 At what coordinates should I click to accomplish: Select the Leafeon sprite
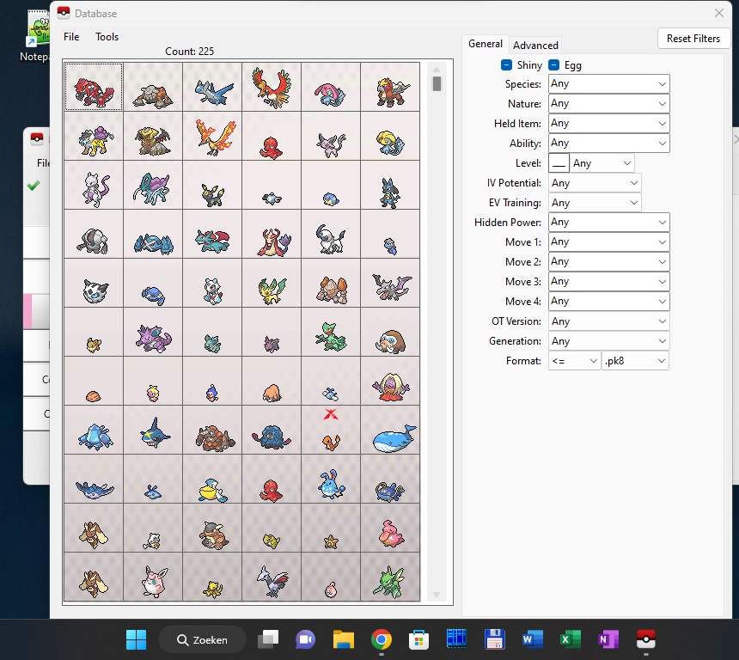pos(272,284)
